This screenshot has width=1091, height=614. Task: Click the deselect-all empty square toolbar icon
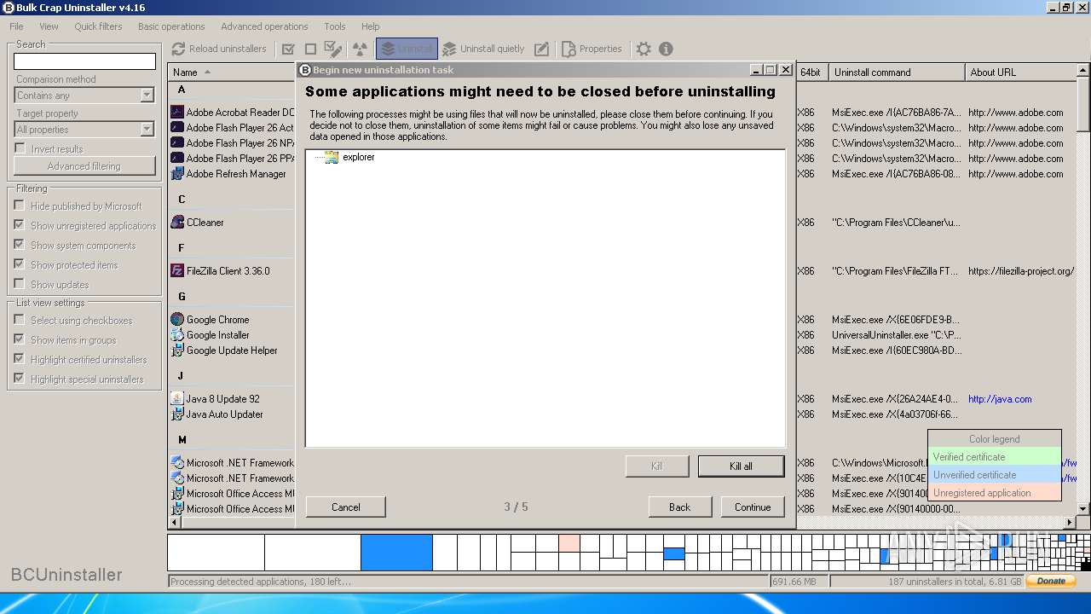point(310,49)
